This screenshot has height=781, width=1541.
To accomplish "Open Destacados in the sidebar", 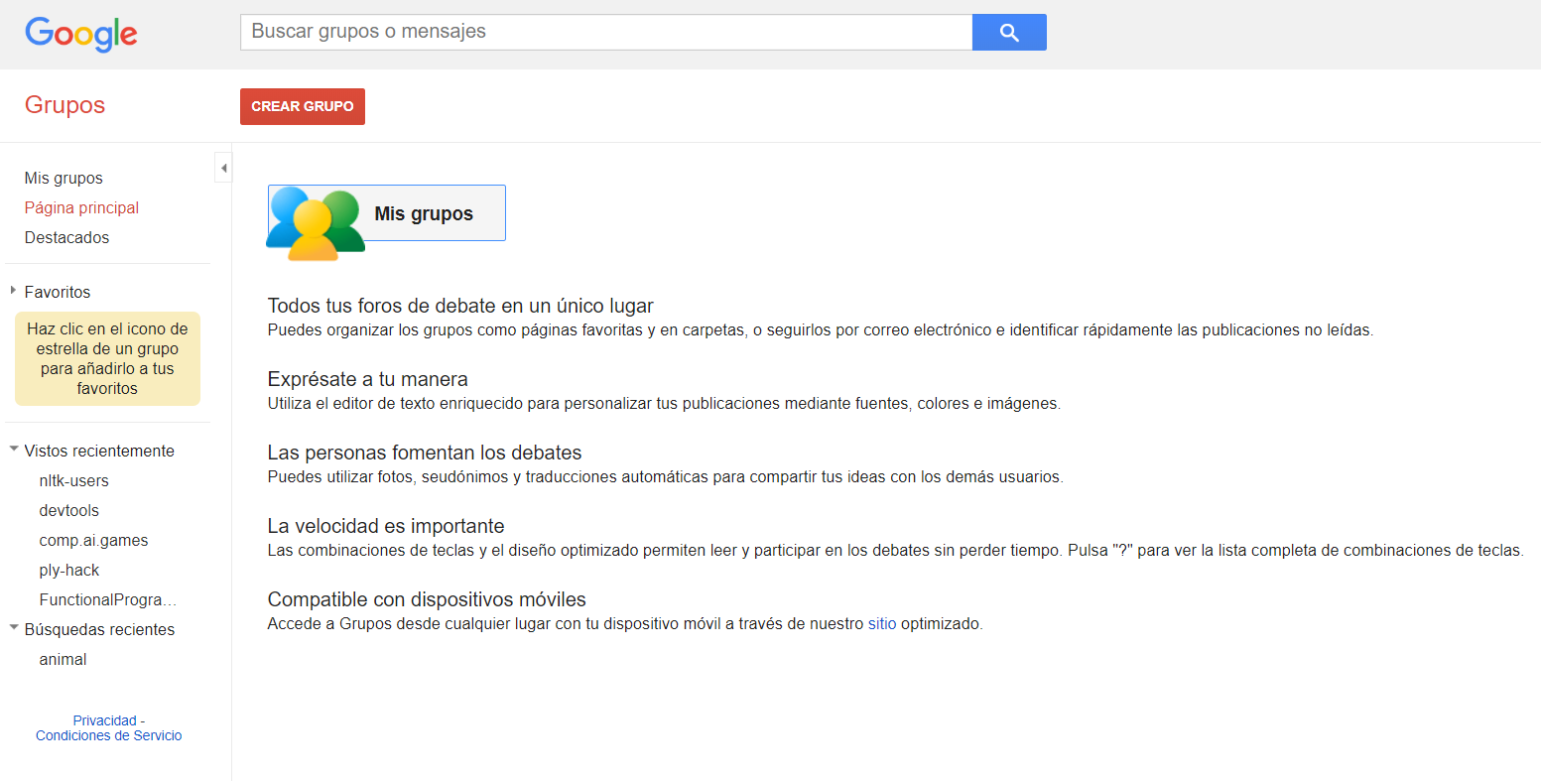I will [x=66, y=237].
